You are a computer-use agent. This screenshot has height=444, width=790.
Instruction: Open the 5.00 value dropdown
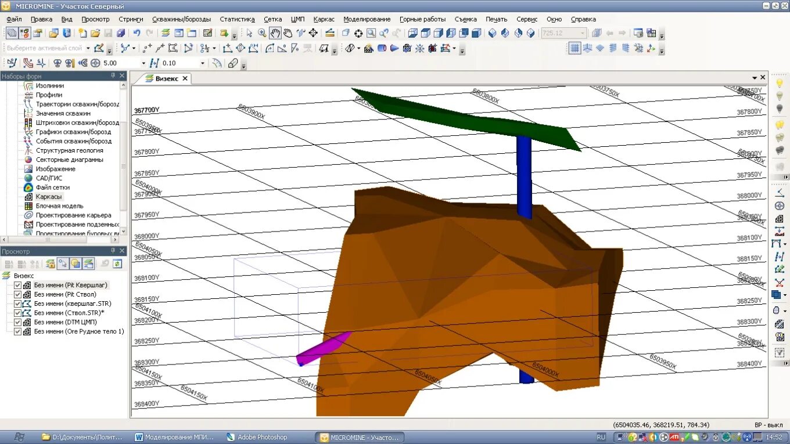point(143,63)
